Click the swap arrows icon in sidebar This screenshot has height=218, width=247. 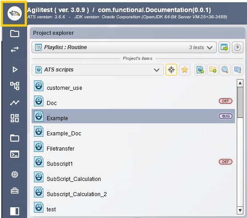pos(15,50)
